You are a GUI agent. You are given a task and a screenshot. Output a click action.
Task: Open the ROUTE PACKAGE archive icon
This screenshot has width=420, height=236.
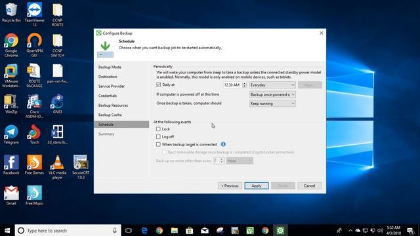35,76
